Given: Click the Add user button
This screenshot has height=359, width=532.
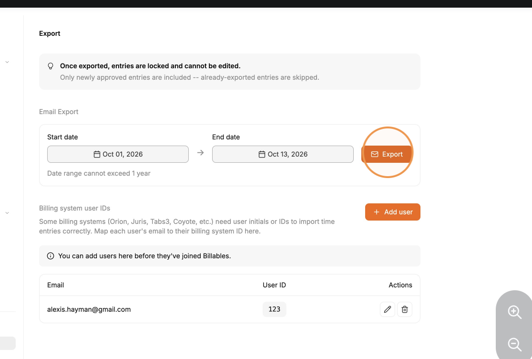Looking at the screenshot, I should [x=392, y=212].
